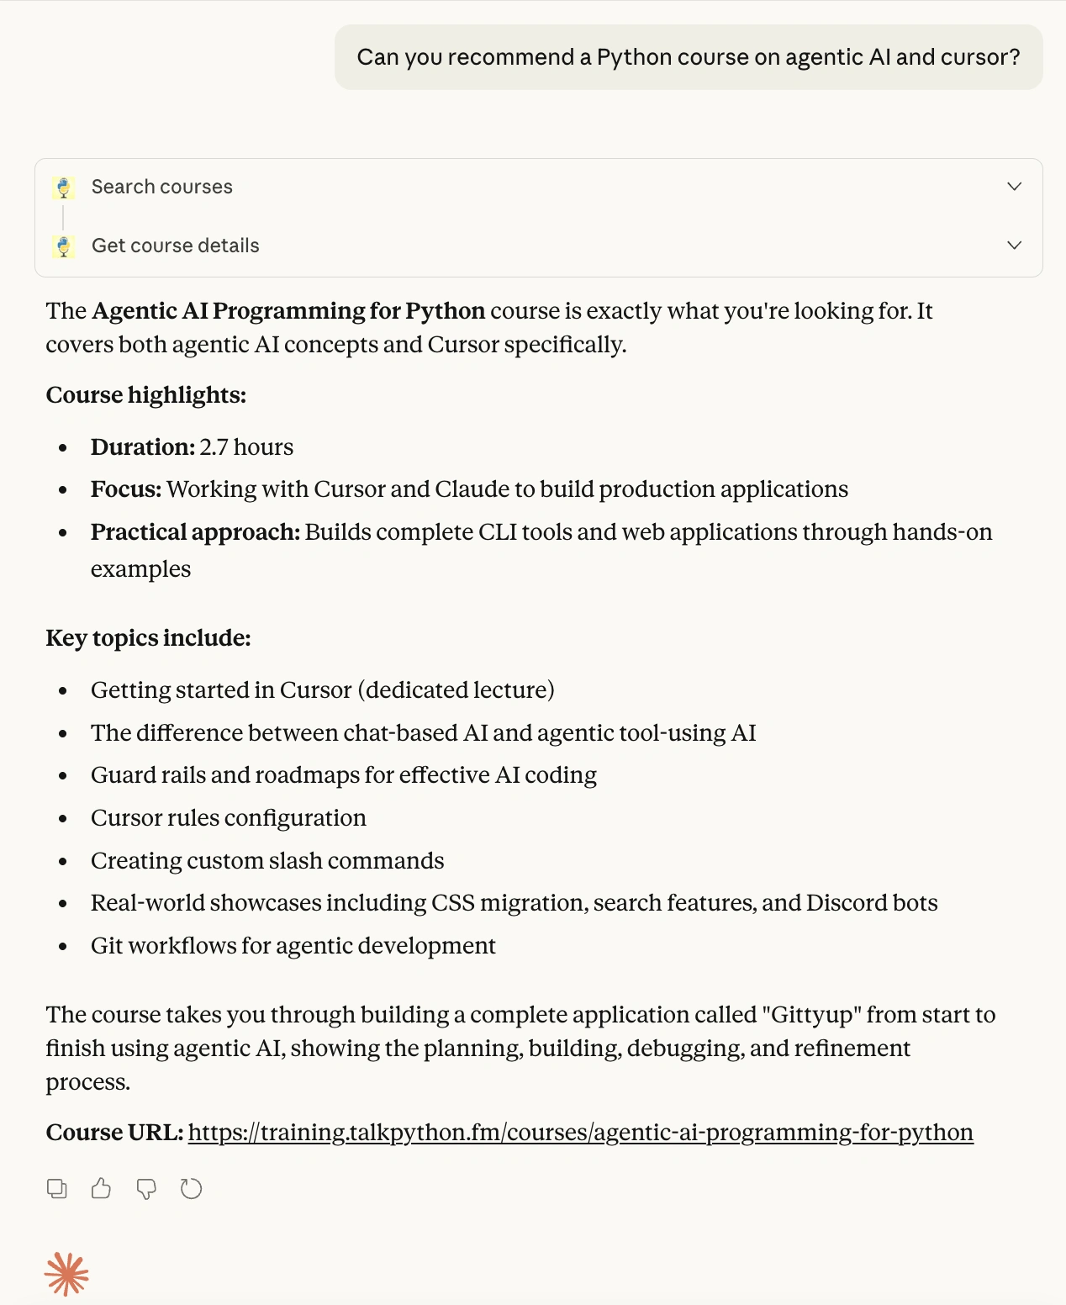The width and height of the screenshot is (1066, 1305).
Task: Click the Git workflows for agentic development bullet
Action: tap(293, 946)
